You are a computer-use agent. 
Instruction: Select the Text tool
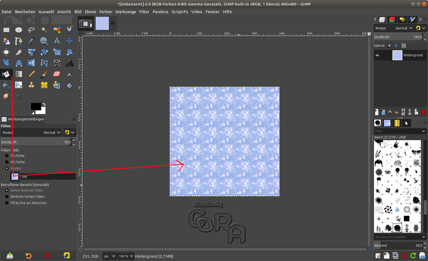click(69, 63)
